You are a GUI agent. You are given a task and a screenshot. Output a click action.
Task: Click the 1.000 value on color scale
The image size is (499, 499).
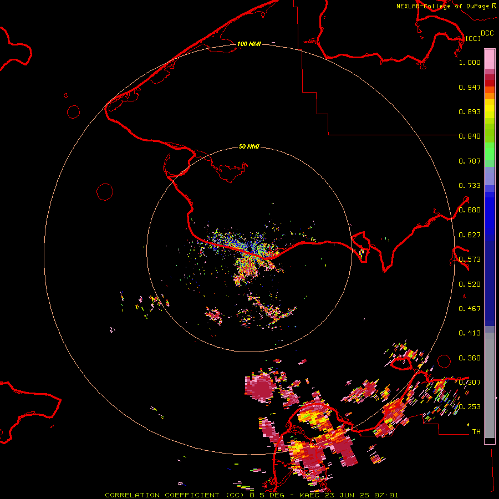pos(470,62)
